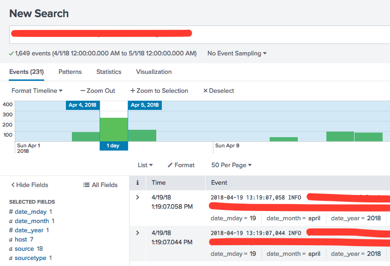390x266 pixels.
Task: Open the List view dropdown
Action: (x=145, y=165)
